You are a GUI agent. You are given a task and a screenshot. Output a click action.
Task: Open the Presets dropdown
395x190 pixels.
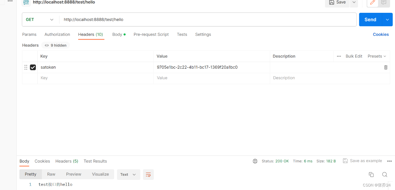377,56
